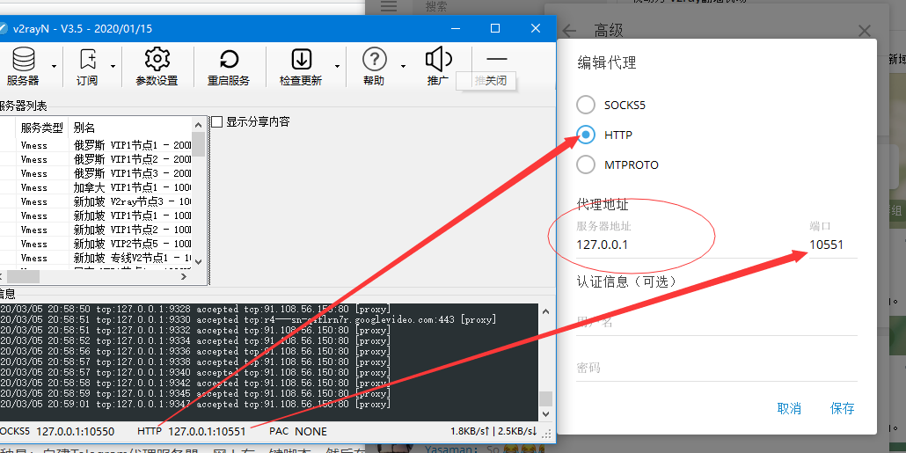Click the HTTP 127.0.0.1:10551 status entry
Viewport: 906px width, 453px height.
click(191, 431)
